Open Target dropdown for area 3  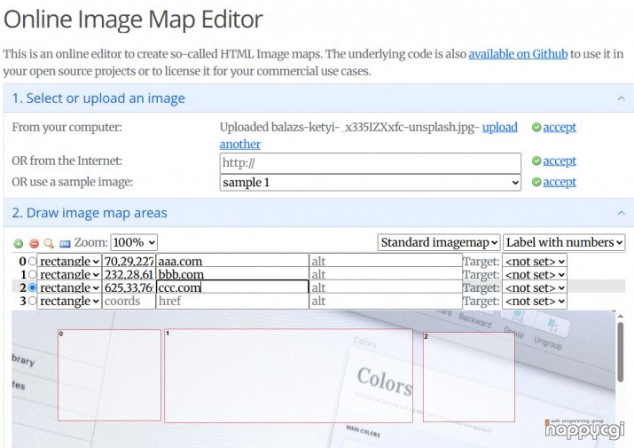click(x=535, y=301)
